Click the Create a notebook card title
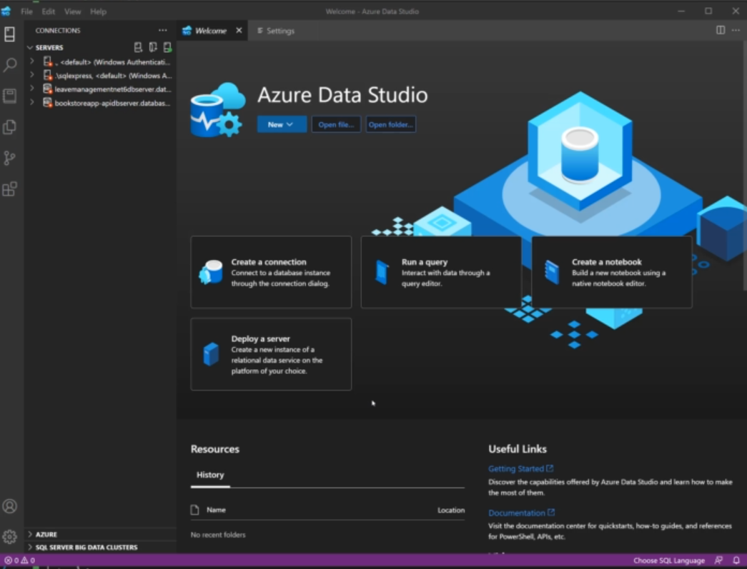Screen dimensions: 747x569 [606, 262]
